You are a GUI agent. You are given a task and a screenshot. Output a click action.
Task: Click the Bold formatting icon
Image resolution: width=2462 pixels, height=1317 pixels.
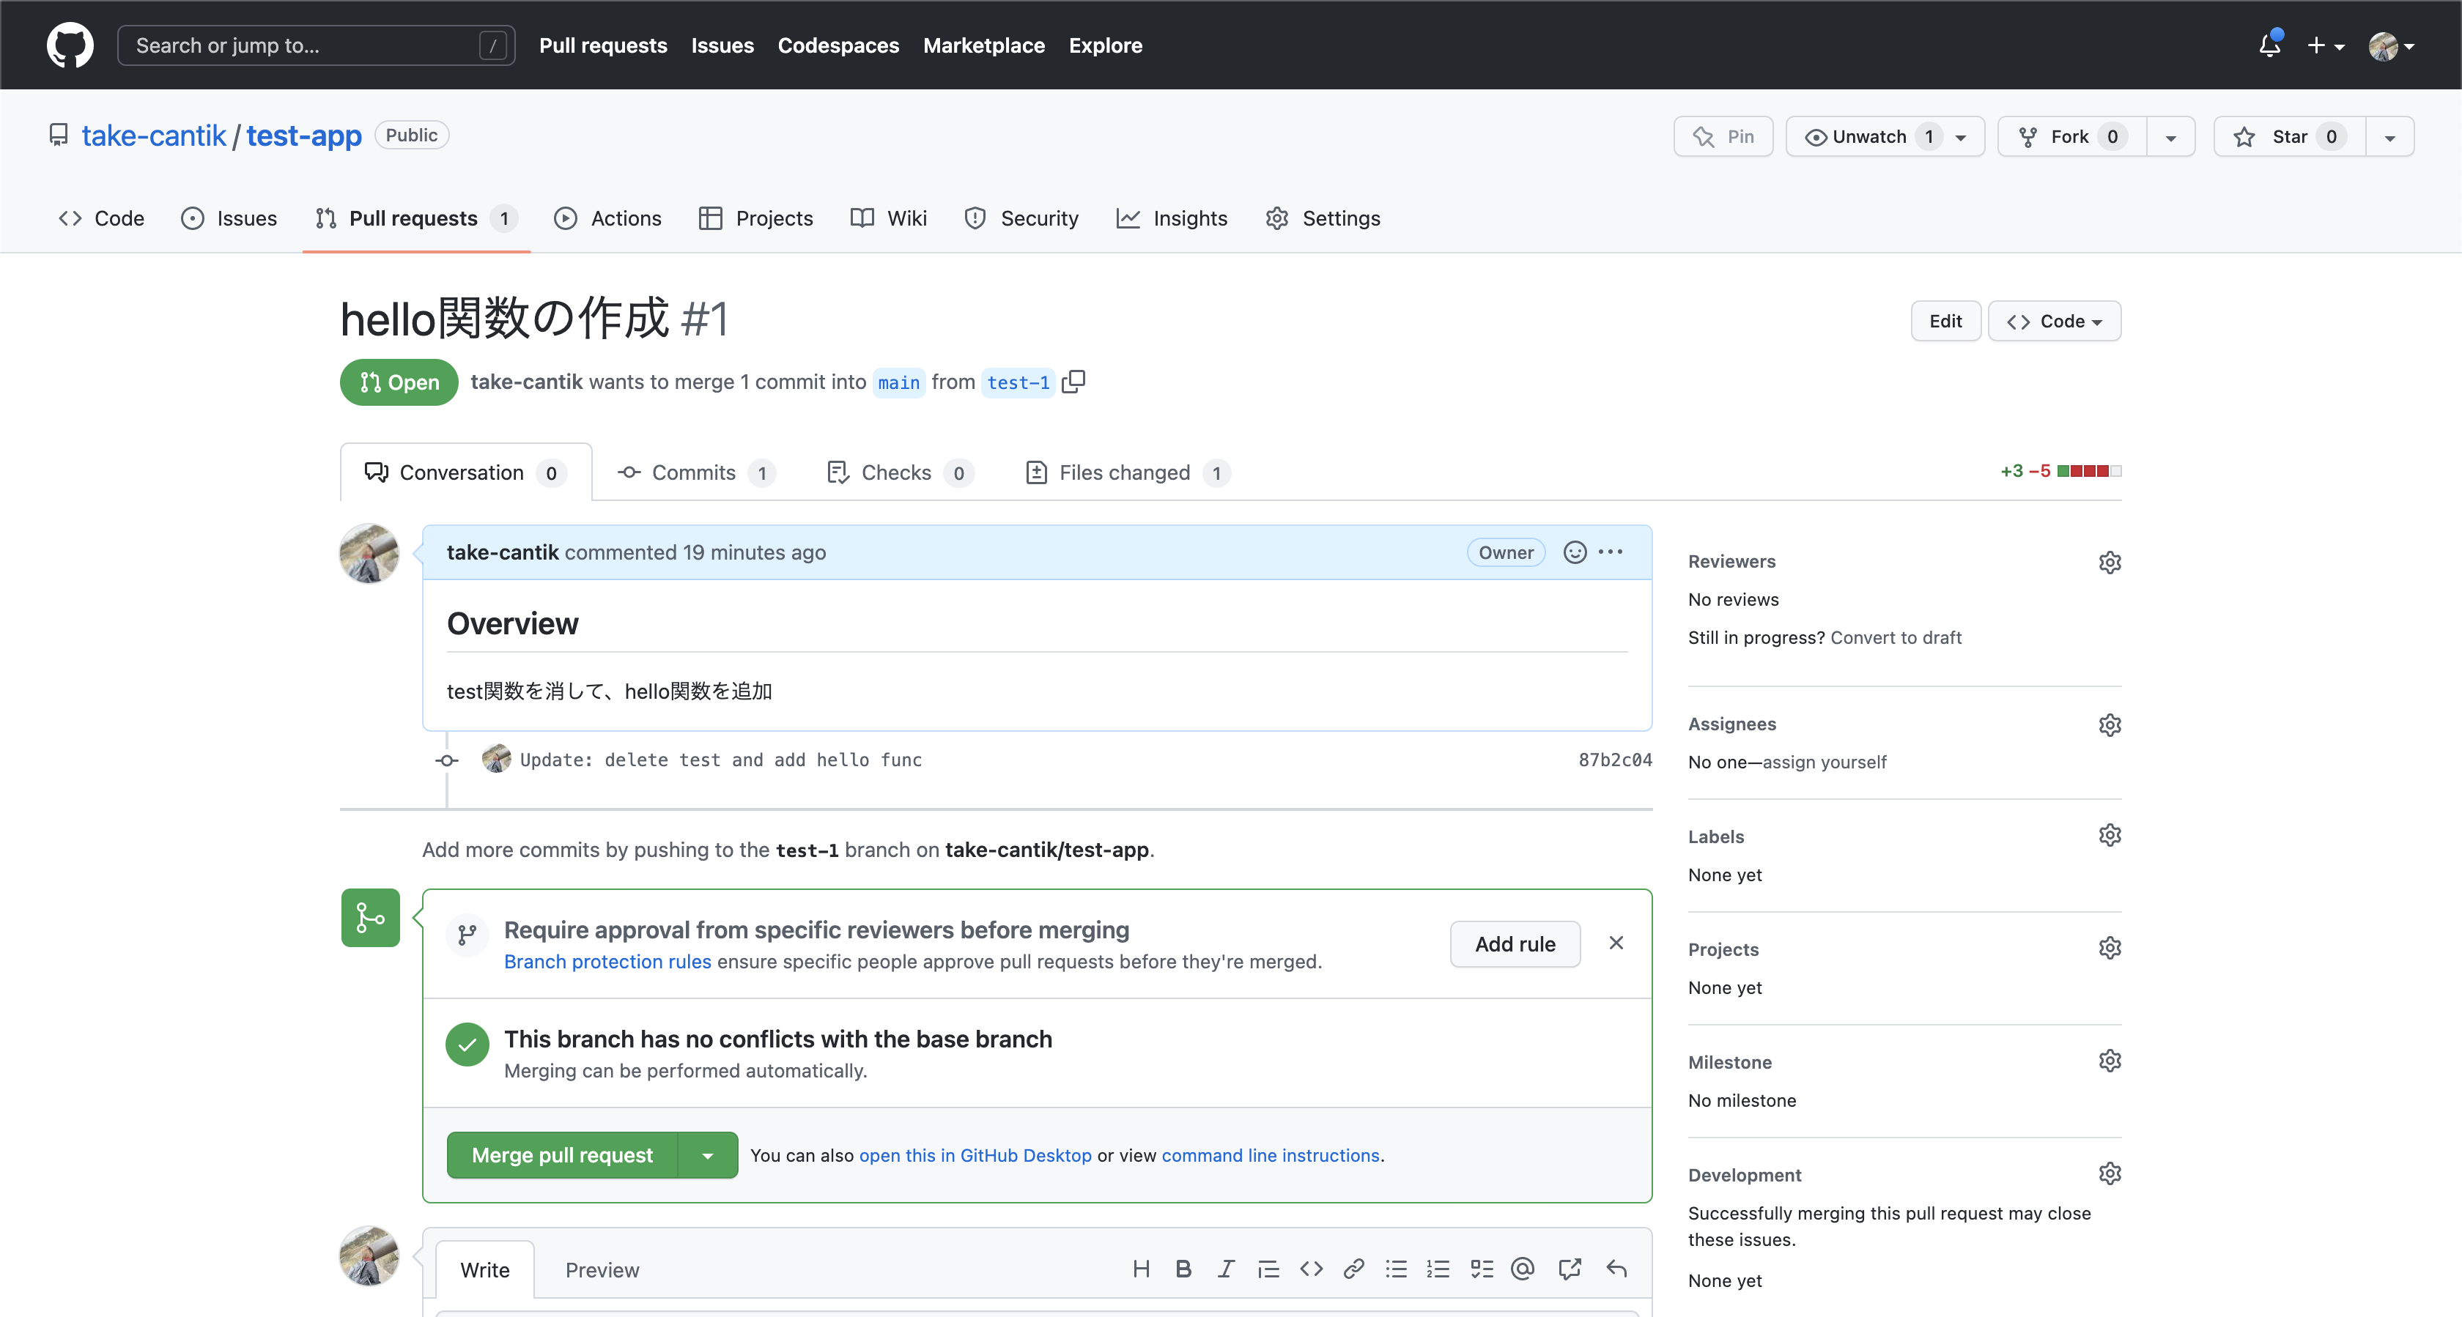(1183, 1269)
